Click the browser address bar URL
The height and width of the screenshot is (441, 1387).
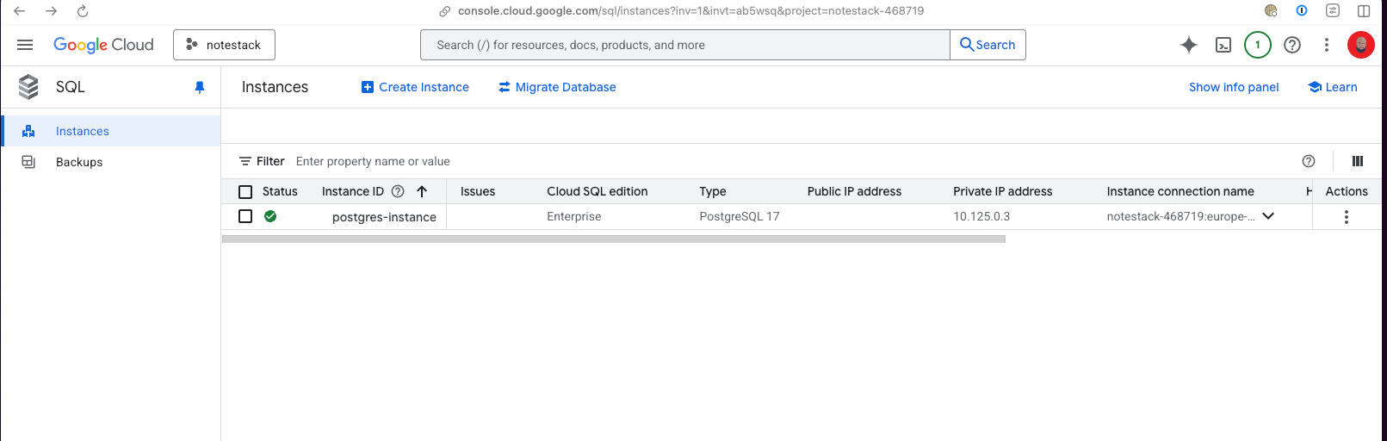click(x=690, y=11)
